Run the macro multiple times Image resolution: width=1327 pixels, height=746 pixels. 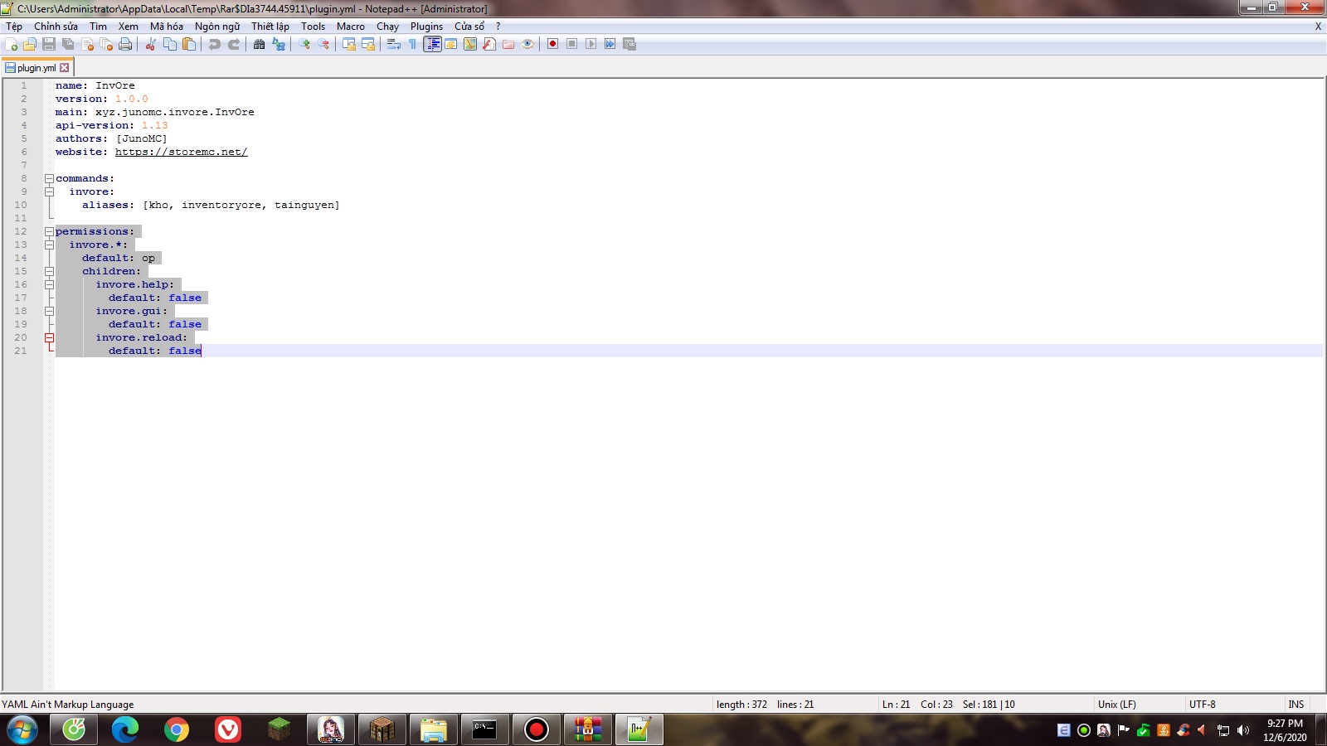click(610, 44)
